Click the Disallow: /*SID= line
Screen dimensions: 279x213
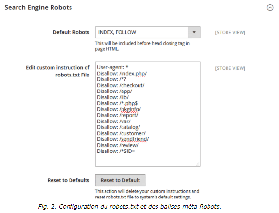coord(116,151)
